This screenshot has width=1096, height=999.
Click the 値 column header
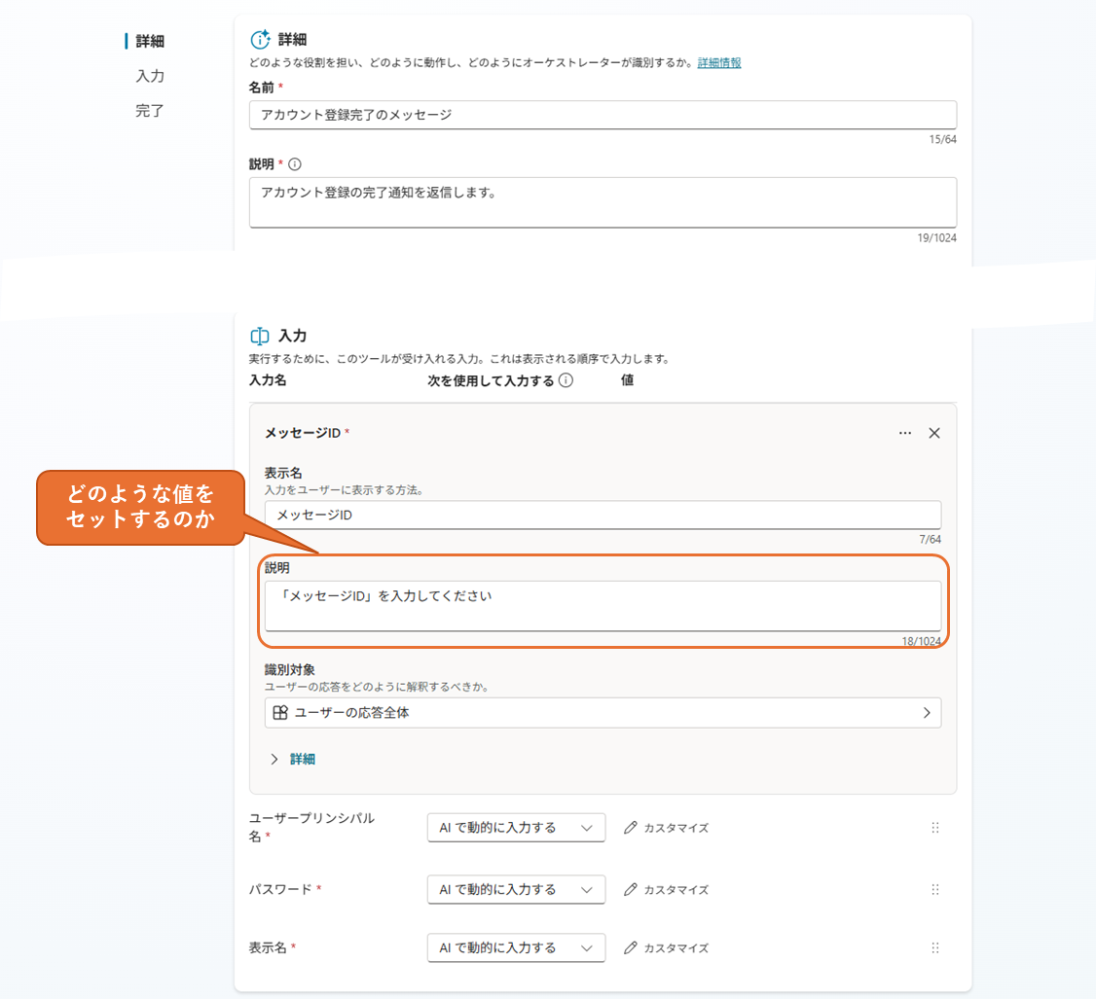627,380
